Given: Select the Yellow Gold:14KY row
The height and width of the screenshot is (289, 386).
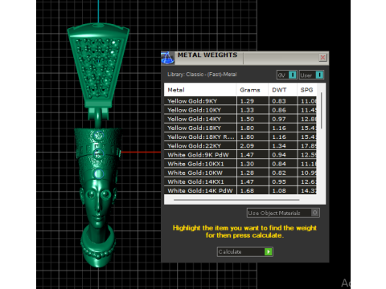Looking at the screenshot, I should (x=240, y=119).
